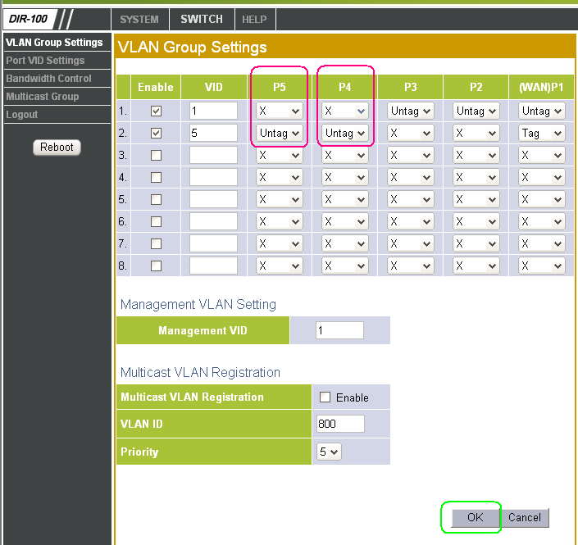Open P4 Untag dropdown for group 2

point(344,133)
